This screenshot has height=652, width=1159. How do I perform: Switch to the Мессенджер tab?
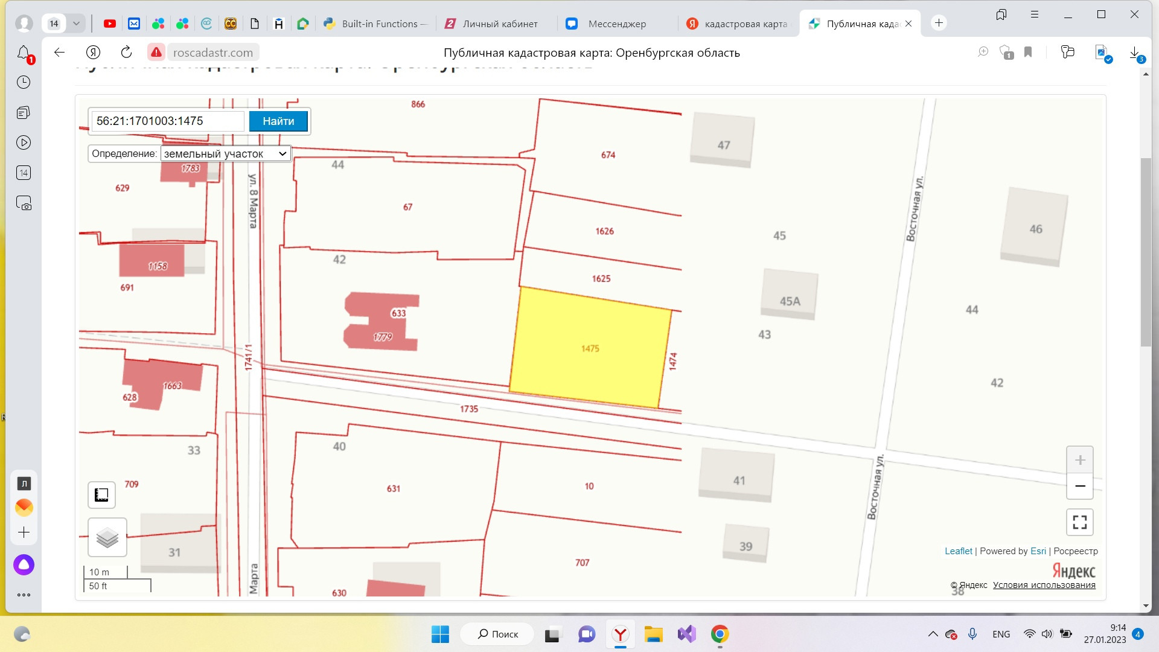pyautogui.click(x=616, y=24)
